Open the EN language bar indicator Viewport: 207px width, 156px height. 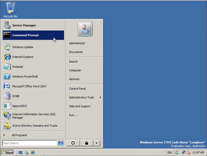169,153
